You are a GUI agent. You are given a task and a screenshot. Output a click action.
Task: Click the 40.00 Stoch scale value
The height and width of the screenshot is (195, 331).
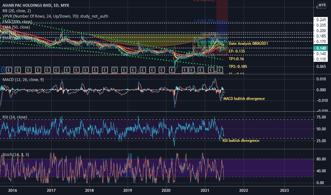pos(321,171)
